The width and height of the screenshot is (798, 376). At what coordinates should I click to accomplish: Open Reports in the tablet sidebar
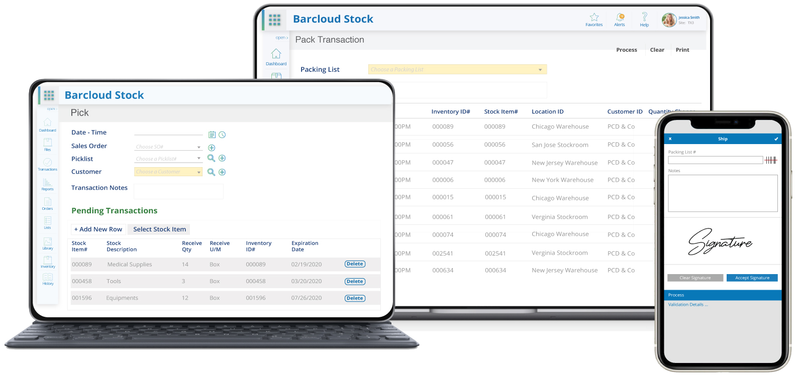coord(47,184)
